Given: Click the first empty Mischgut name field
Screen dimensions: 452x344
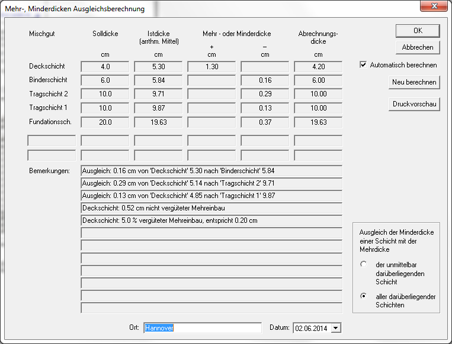Looking at the screenshot, I should click(52, 141).
